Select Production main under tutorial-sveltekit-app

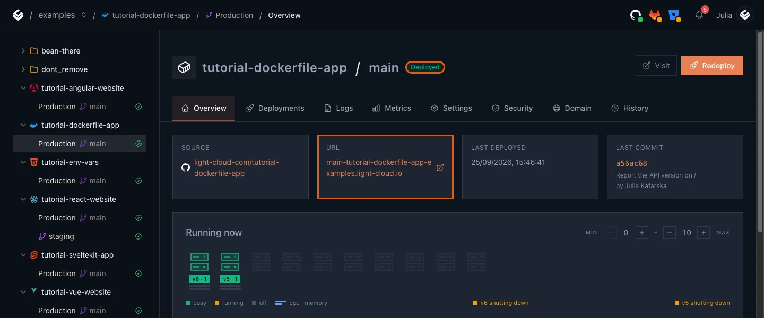[x=80, y=273]
